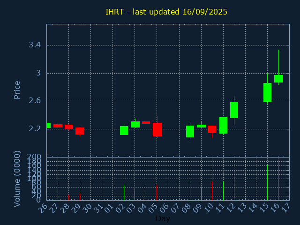Select the red candlestick for day 10

(x=212, y=129)
